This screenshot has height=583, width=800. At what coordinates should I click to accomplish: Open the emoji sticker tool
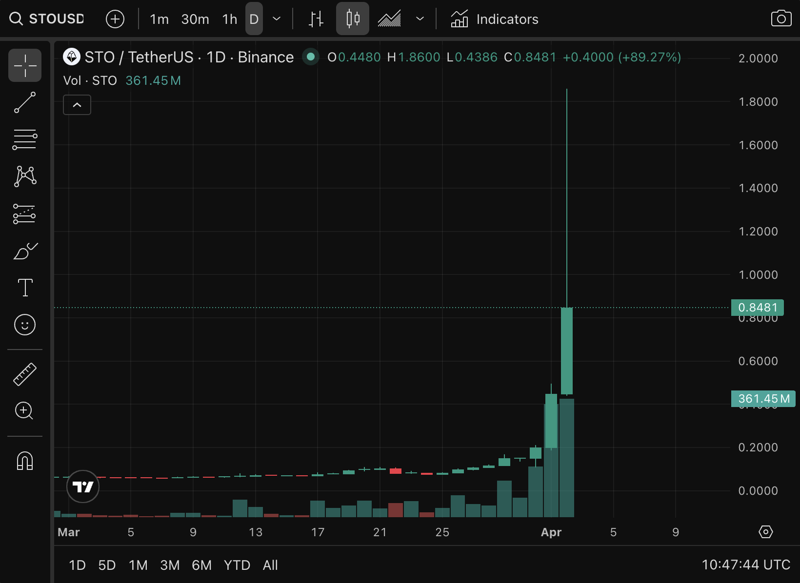(24, 325)
